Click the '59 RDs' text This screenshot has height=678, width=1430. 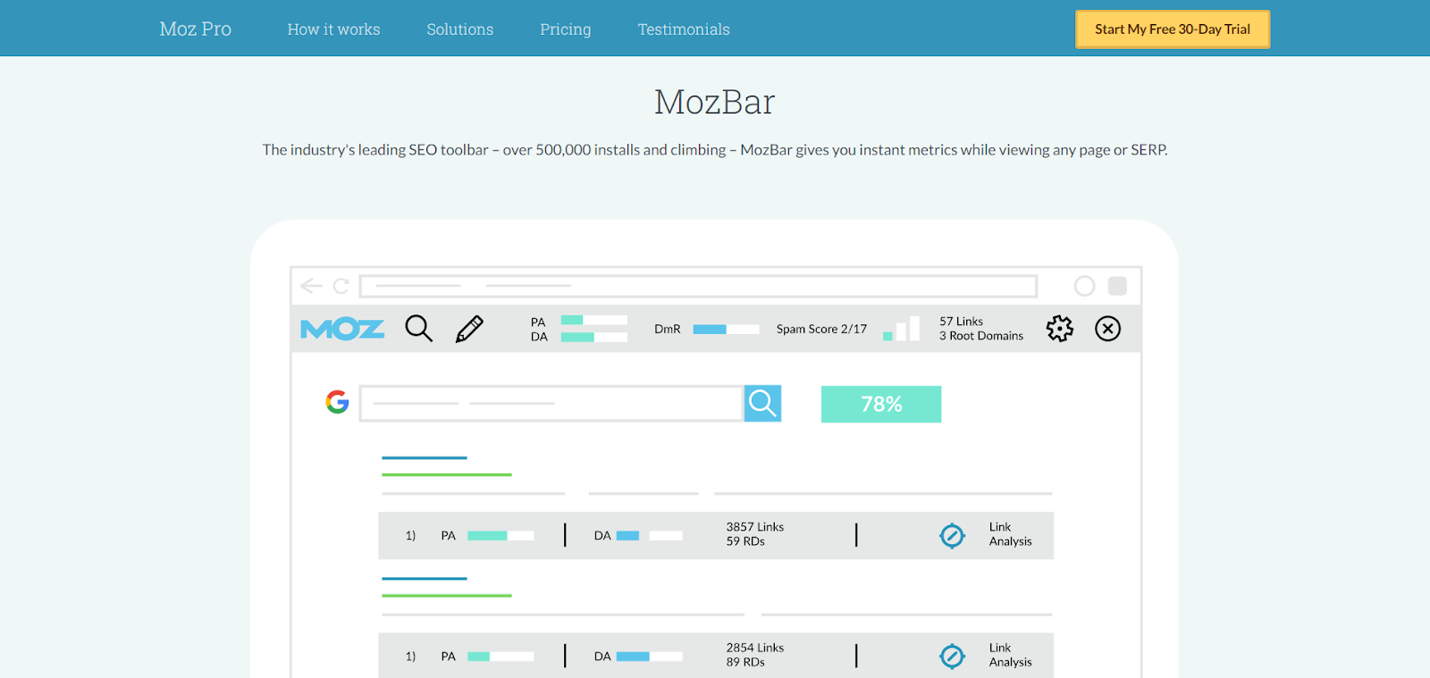(x=745, y=541)
